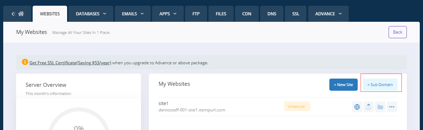Open site1 in browser via globe icon
Image resolution: width=423 pixels, height=130 pixels.
point(357,107)
